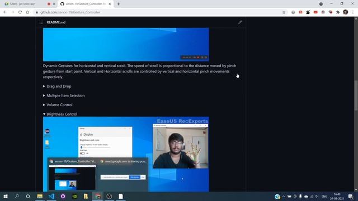This screenshot has height=201, width=358.
Task: Go back to the previous page
Action: point(5,12)
